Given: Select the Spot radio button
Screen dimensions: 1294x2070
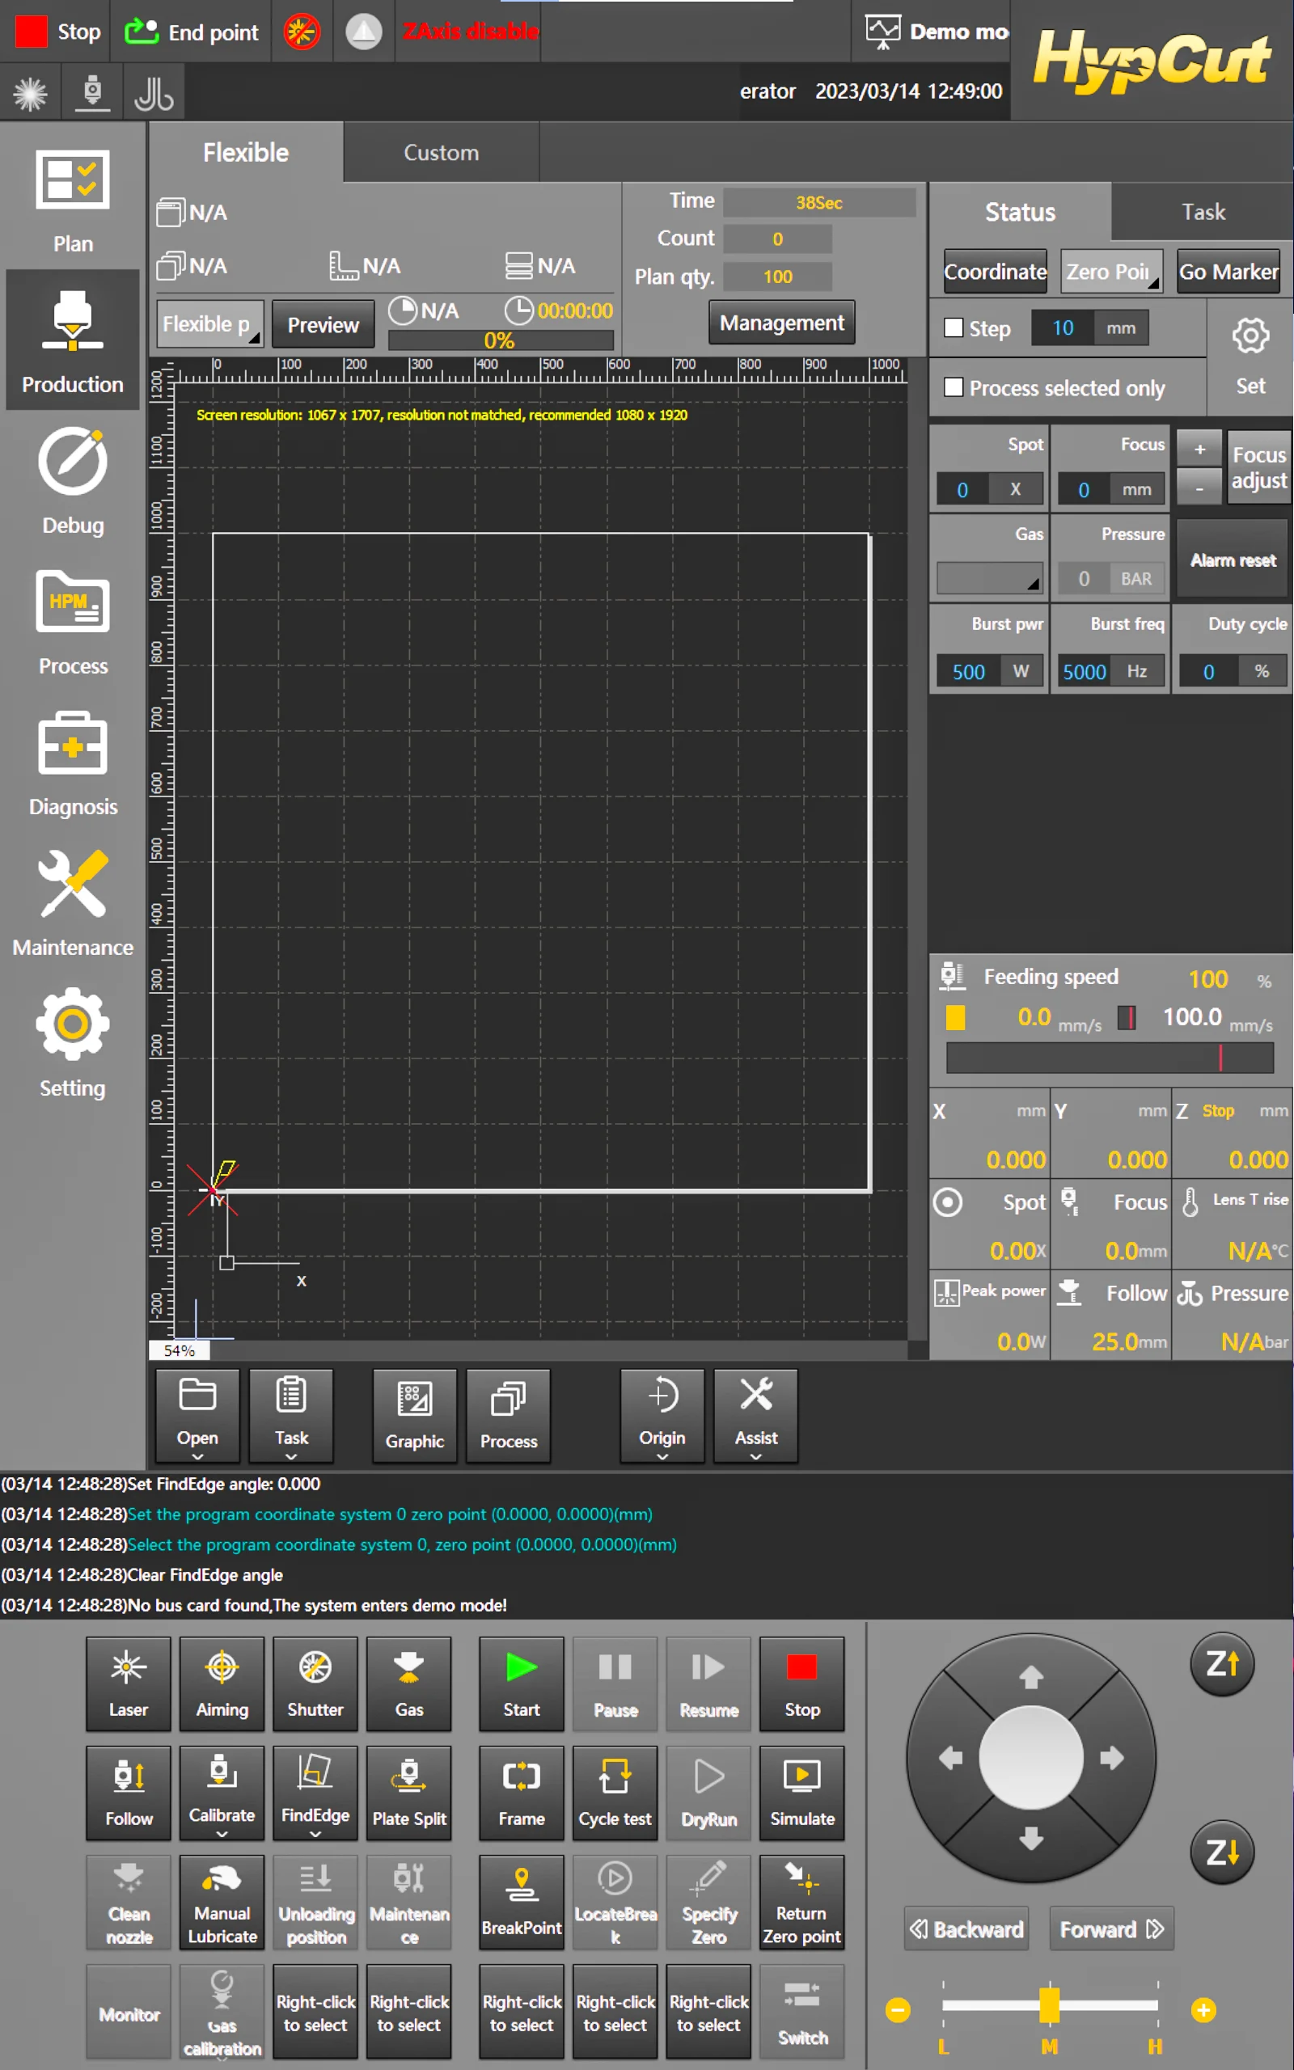Looking at the screenshot, I should pos(947,1202).
